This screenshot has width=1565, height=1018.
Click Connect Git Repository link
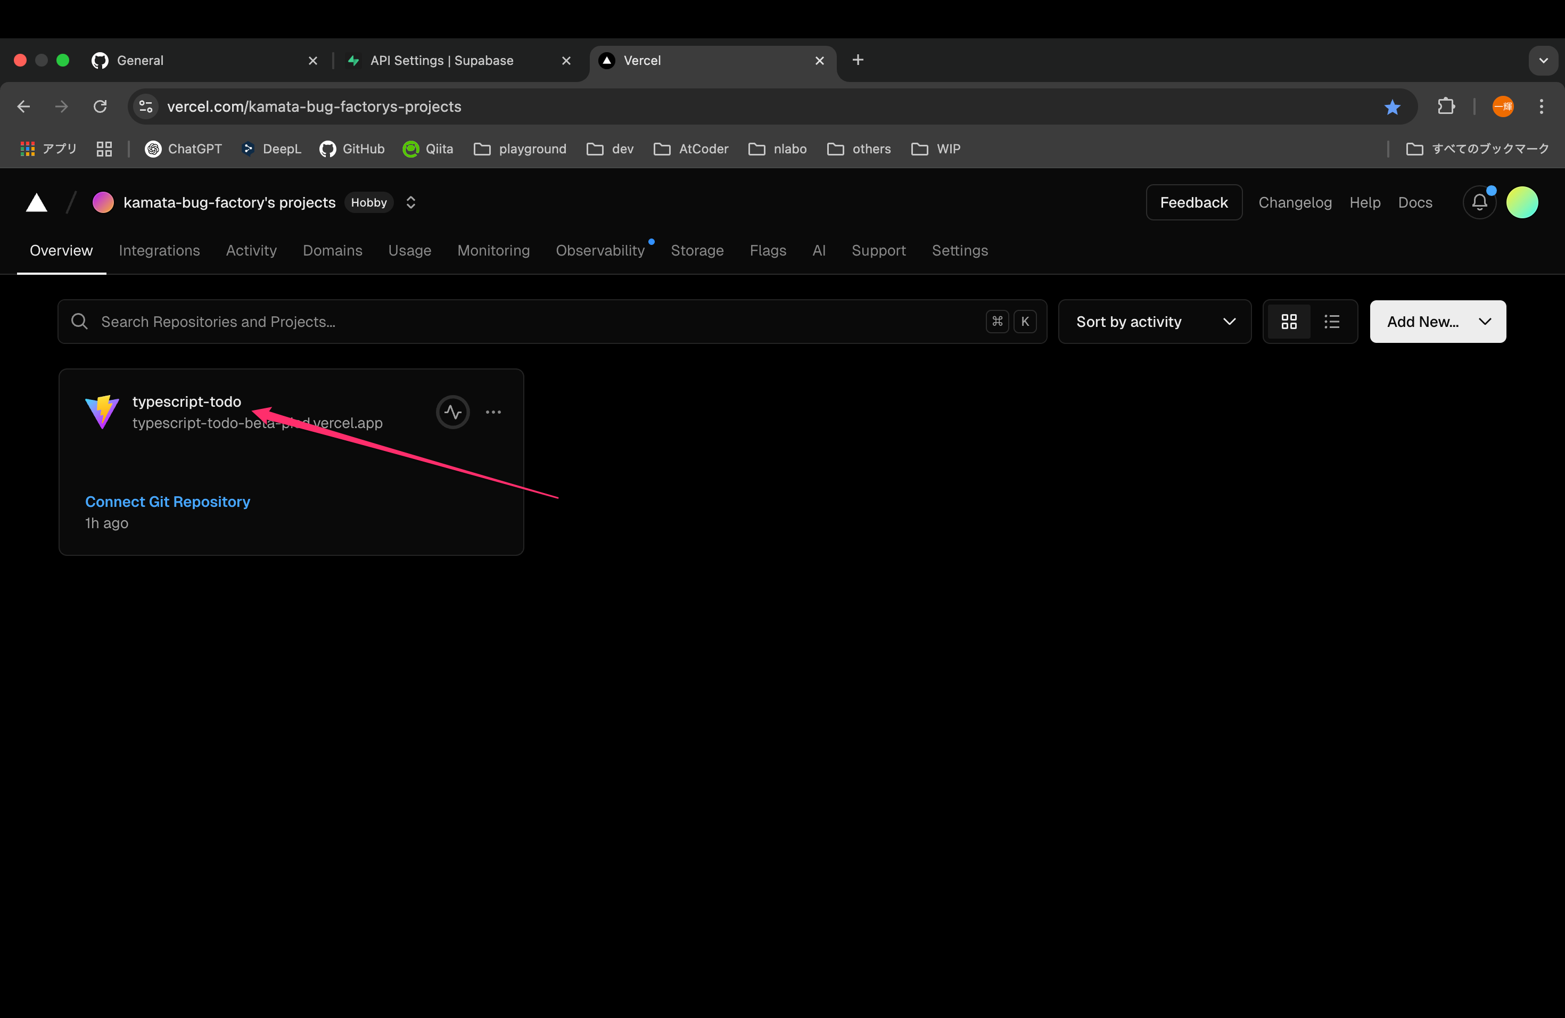pyautogui.click(x=168, y=502)
